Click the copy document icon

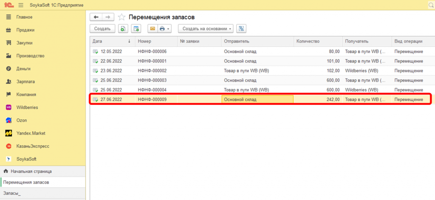pos(123,29)
